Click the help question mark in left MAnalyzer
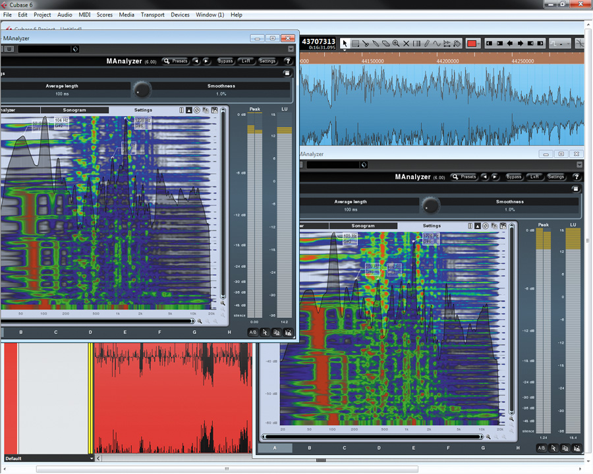The height and width of the screenshot is (474, 593). click(288, 61)
